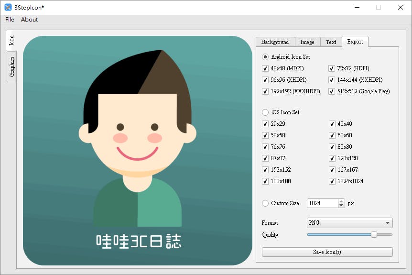This screenshot has height=275, width=412.
Task: Click the Quality slider handle
Action: 374,235
